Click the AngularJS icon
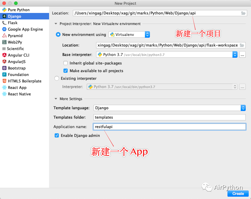Screen dimensions: 251x199 tap(4, 62)
